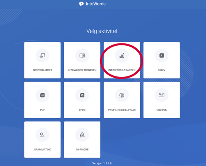
Task: Click the SKRIVERAMMER label
Action: point(42,70)
